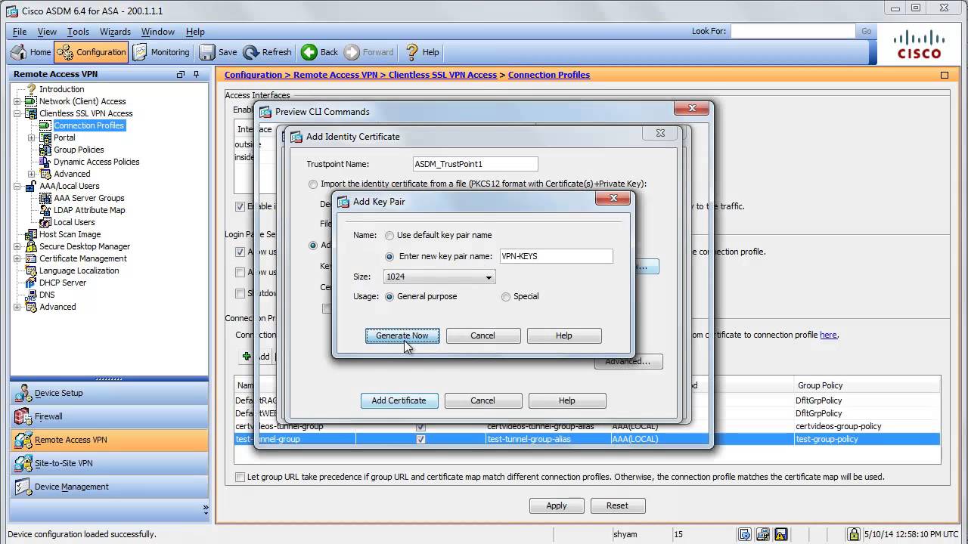Open the File menu
Image resolution: width=968 pixels, height=544 pixels.
click(20, 32)
